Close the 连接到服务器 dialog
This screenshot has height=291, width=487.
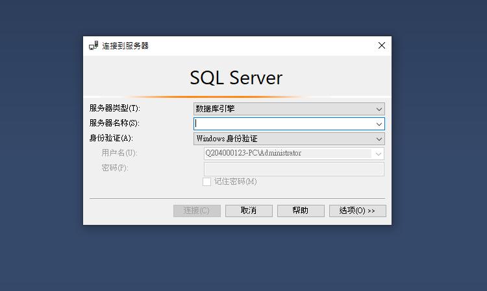[382, 45]
